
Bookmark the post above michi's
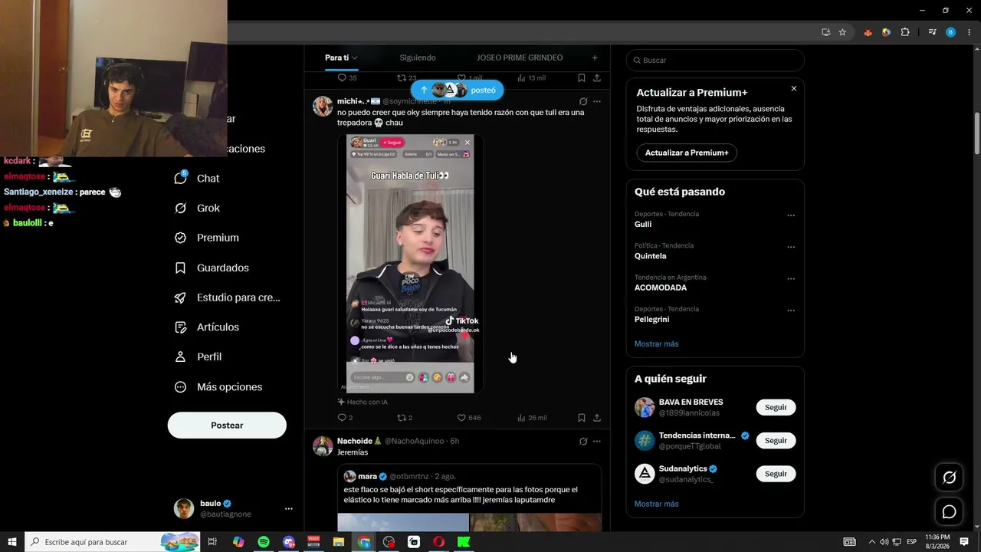point(582,77)
